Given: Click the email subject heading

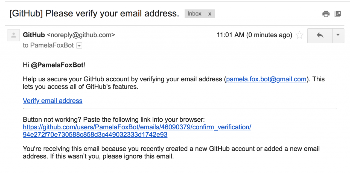Looking at the screenshot, I should coord(94,13).
